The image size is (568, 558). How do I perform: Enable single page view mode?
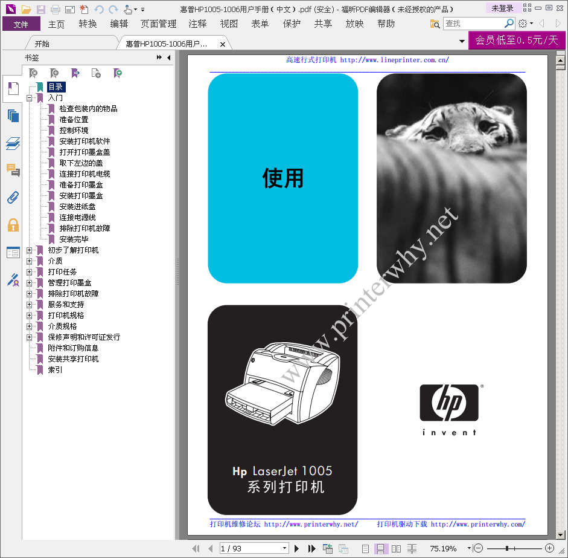tap(366, 548)
